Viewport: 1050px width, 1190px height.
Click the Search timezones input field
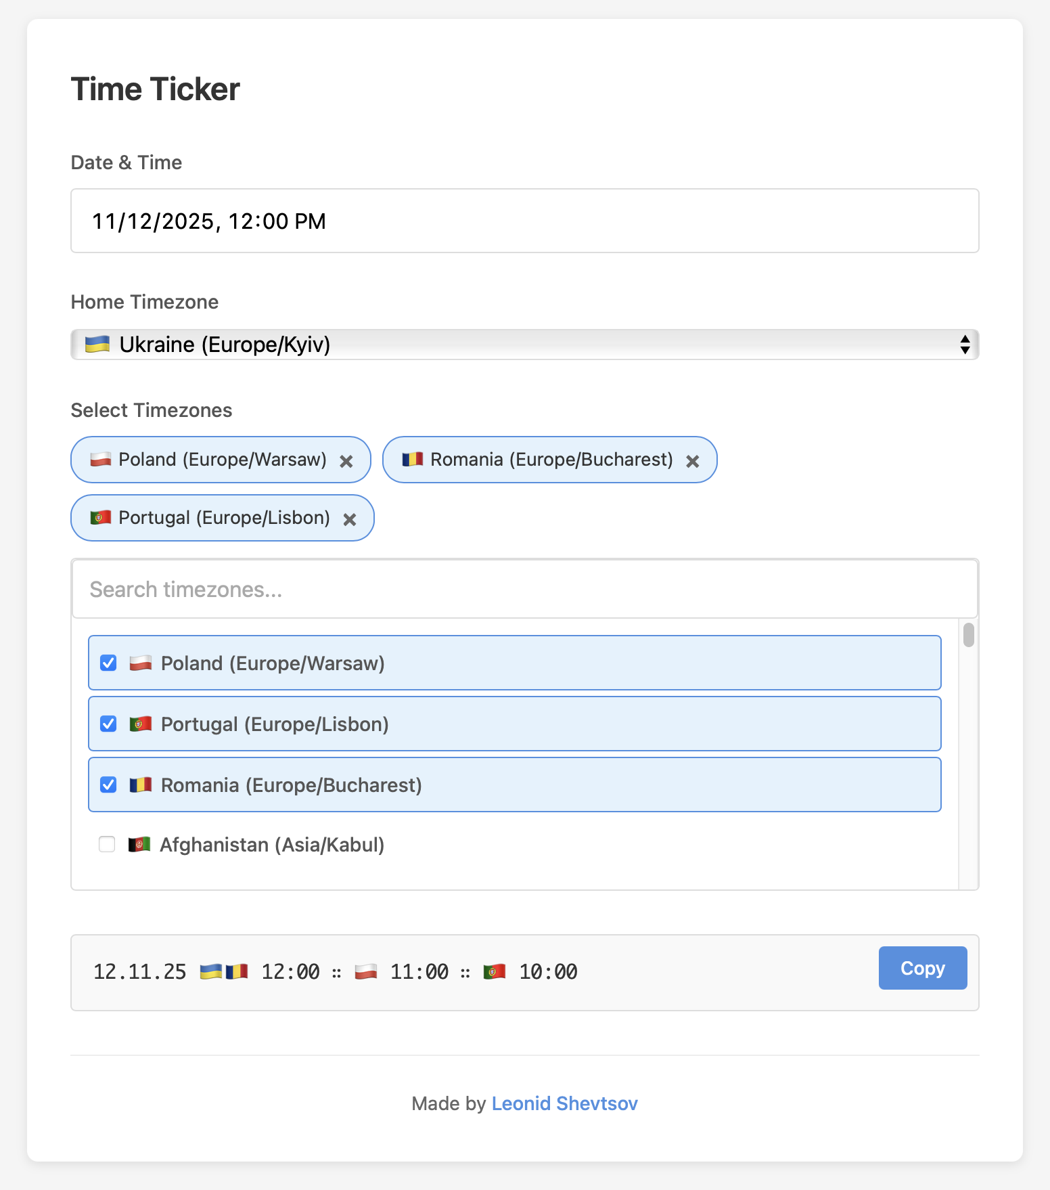pos(524,590)
